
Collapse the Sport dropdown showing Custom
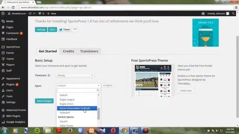pos(78,86)
